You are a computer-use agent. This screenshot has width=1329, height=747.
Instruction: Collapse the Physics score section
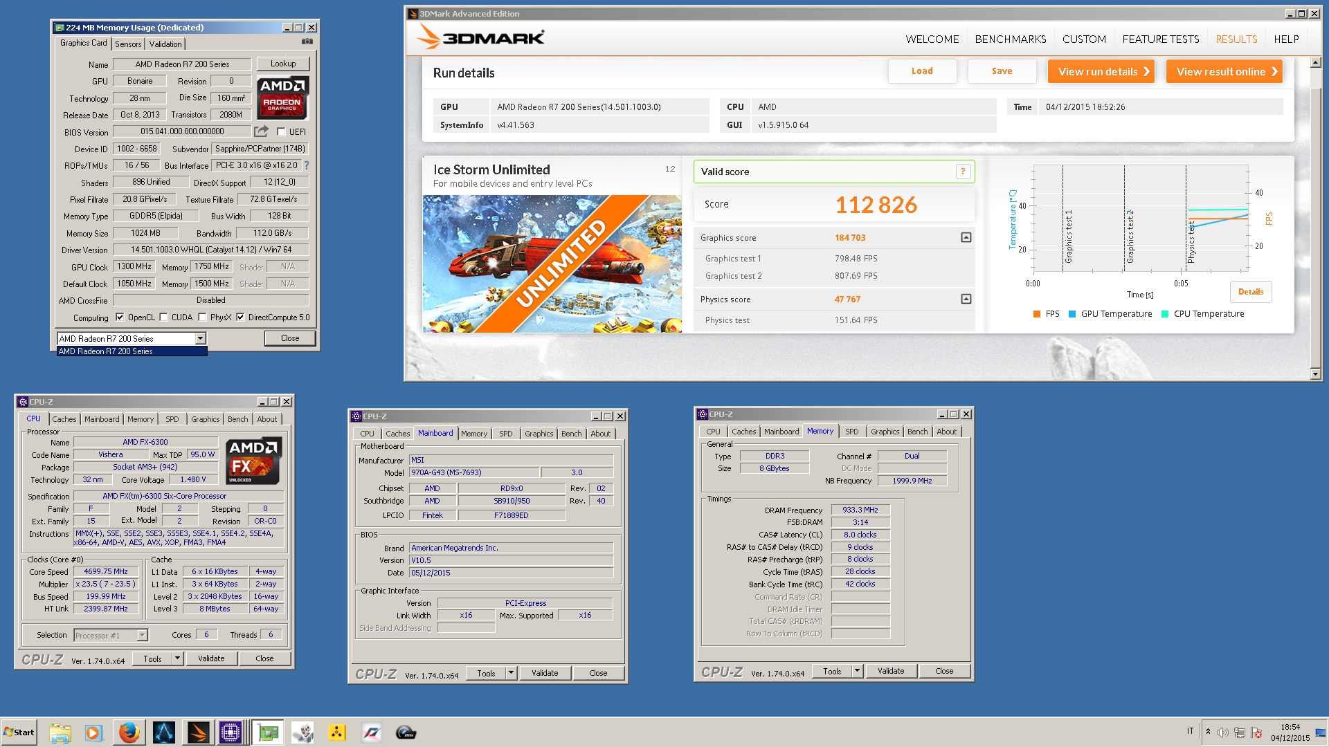(966, 299)
